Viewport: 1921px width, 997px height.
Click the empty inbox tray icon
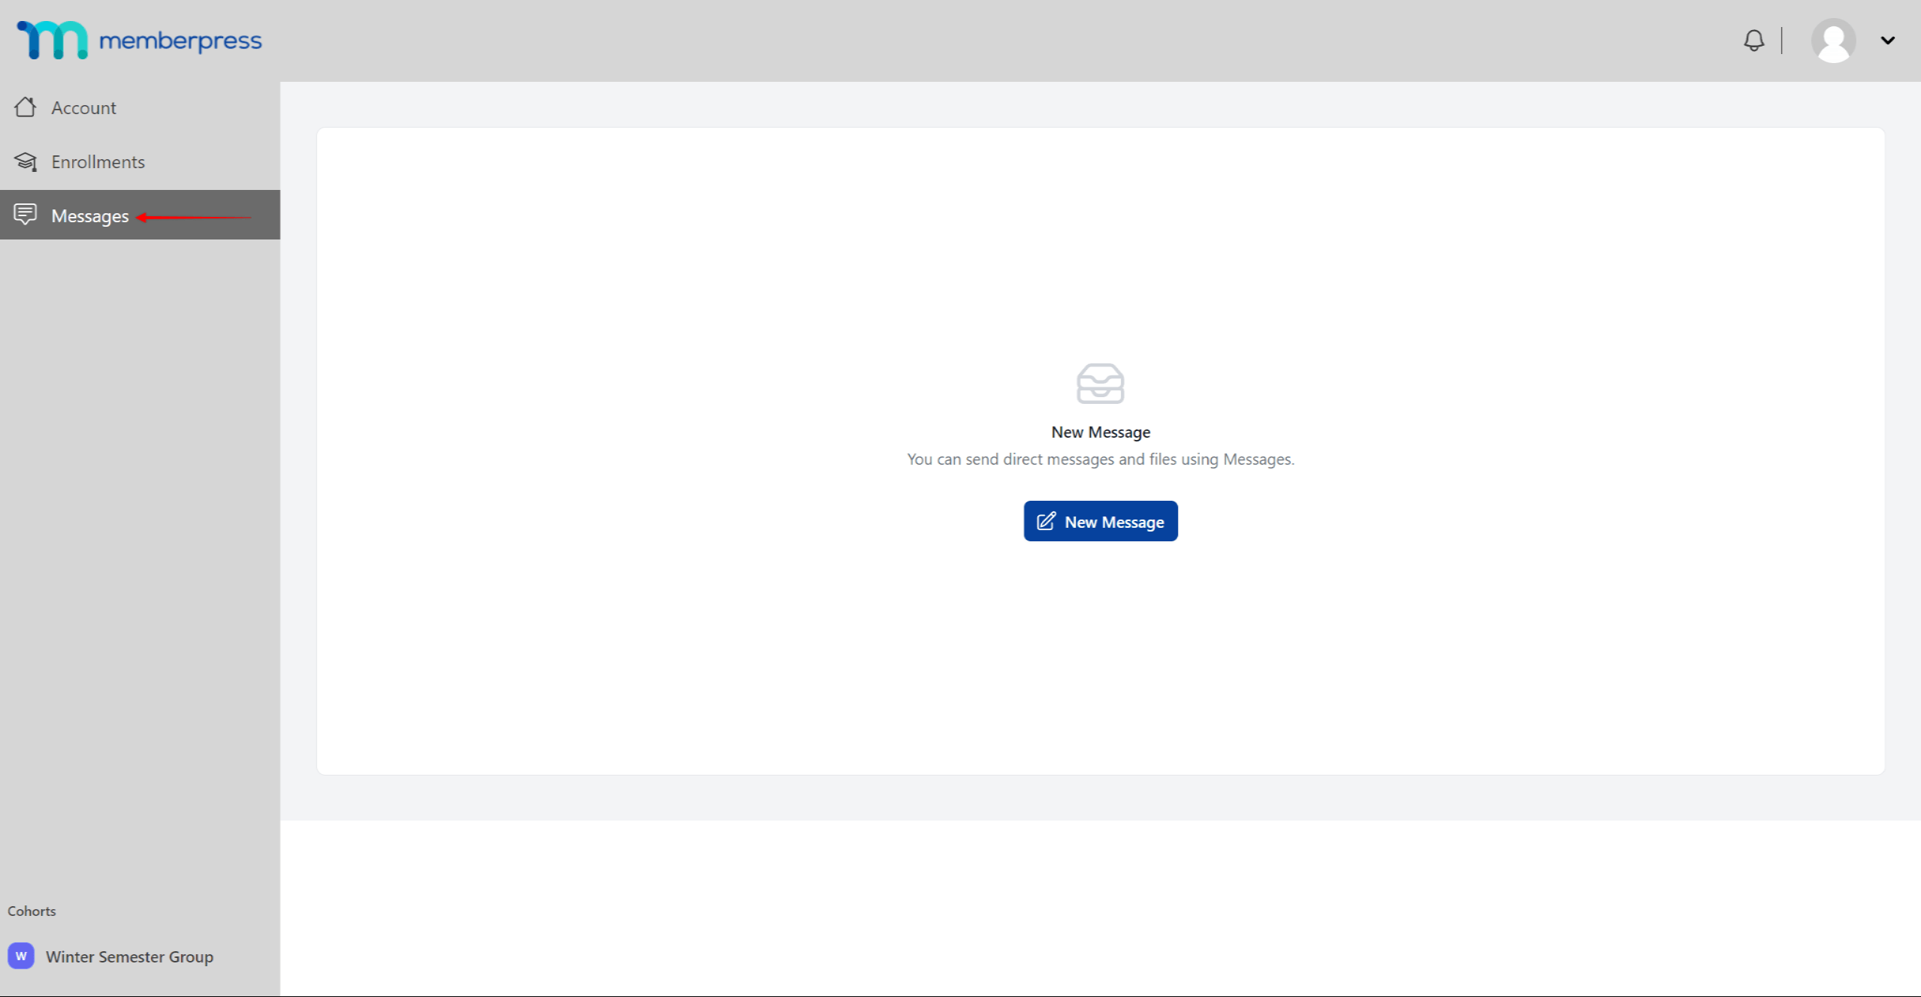[x=1101, y=384]
